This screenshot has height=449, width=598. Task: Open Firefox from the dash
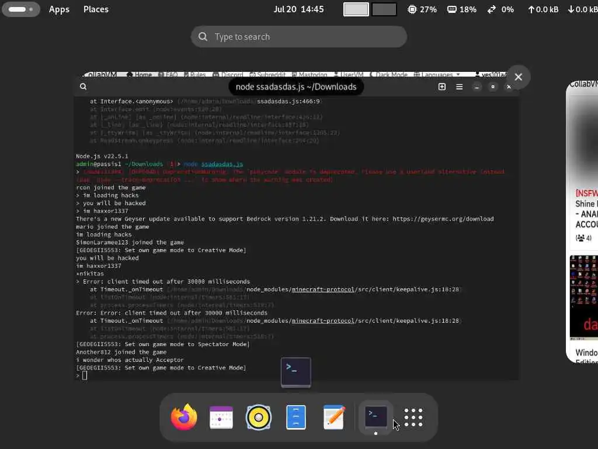[x=184, y=417]
